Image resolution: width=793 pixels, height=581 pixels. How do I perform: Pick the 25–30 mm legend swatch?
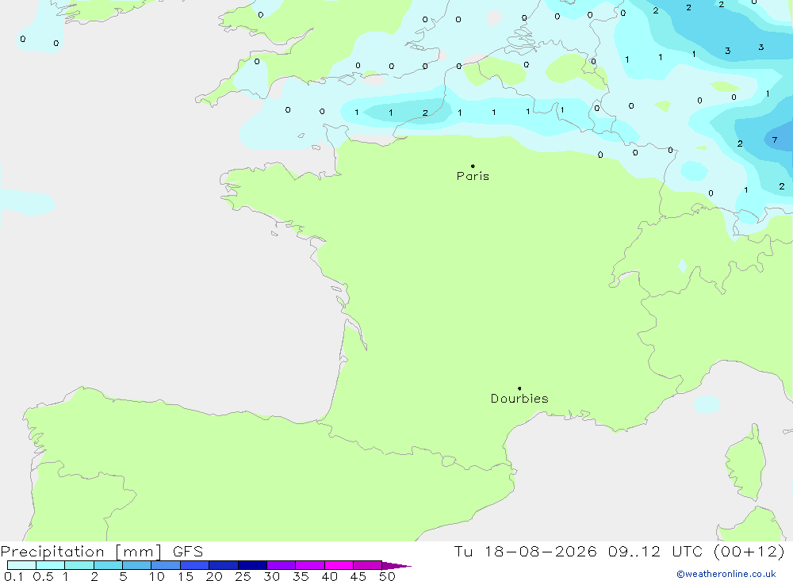252,565
